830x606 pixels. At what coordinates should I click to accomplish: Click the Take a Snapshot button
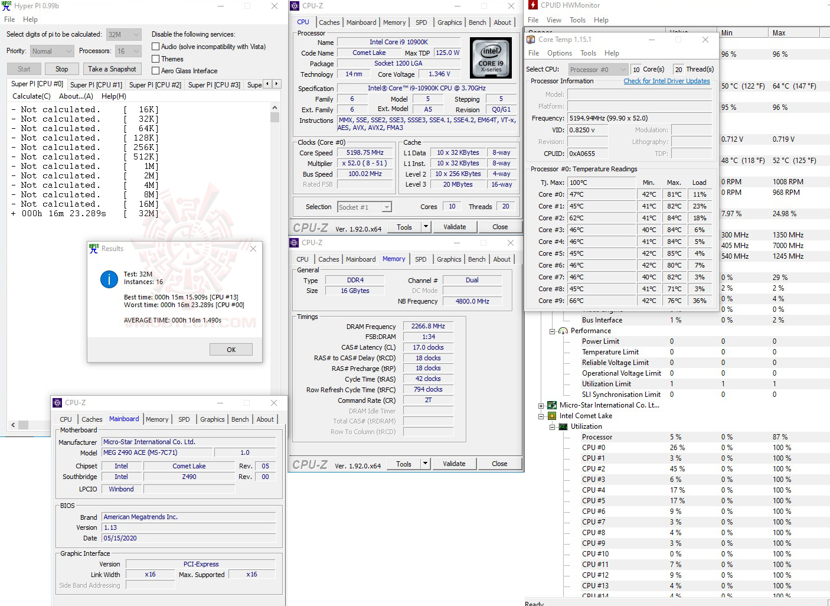click(112, 69)
